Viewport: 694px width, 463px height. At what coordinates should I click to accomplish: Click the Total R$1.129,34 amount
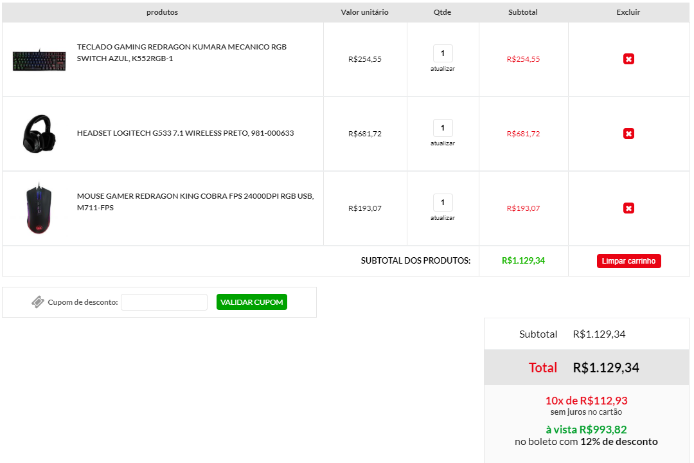606,367
